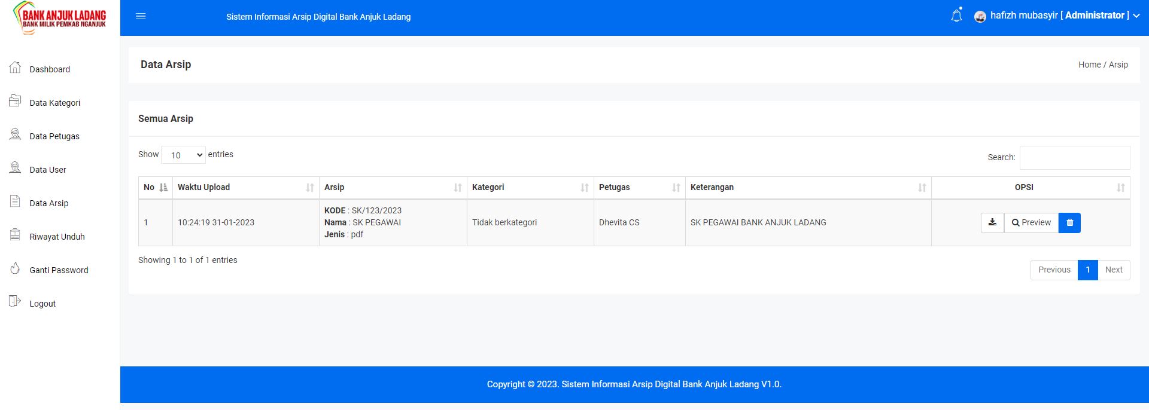Click the Data Kategori folder icon
Screen dimensions: 1149x410
[15, 101]
